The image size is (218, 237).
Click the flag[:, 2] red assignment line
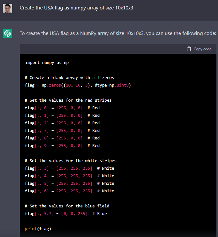point(62,123)
